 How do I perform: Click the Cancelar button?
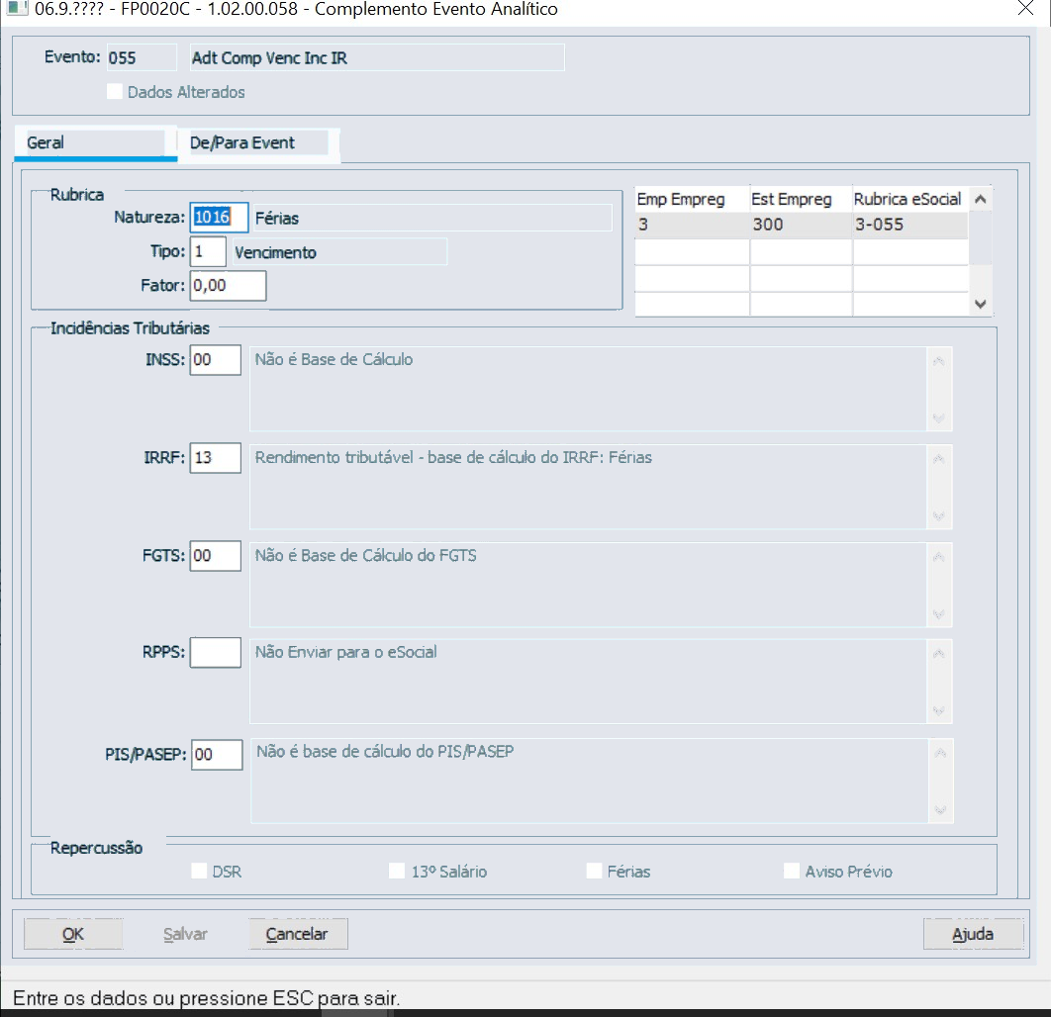click(298, 934)
